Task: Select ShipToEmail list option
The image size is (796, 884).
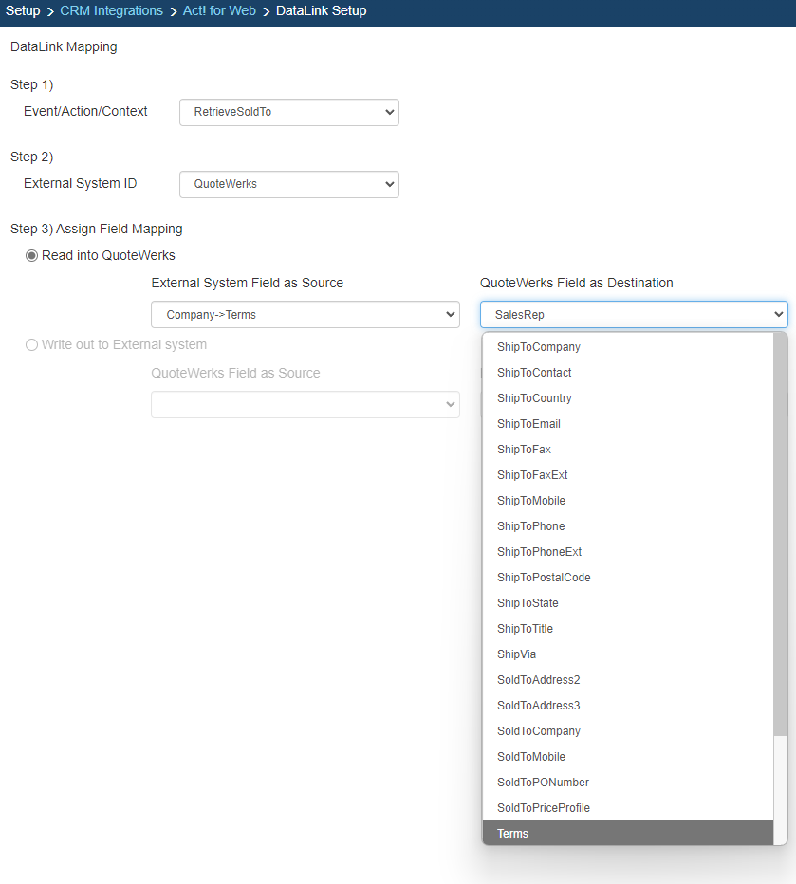Action: (x=528, y=424)
